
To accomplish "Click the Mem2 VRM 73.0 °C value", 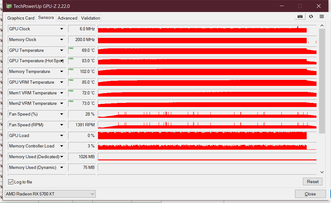I will [82, 103].
